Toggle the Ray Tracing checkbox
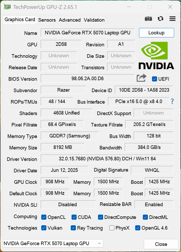This screenshot has height=252, width=181. 73,228
